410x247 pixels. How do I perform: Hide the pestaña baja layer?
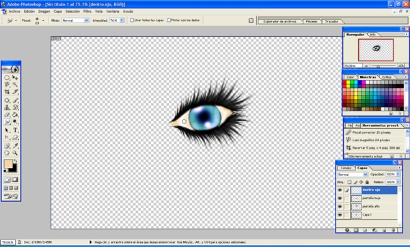click(340, 199)
